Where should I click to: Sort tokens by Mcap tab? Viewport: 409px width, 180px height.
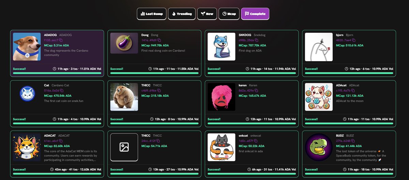229,14
